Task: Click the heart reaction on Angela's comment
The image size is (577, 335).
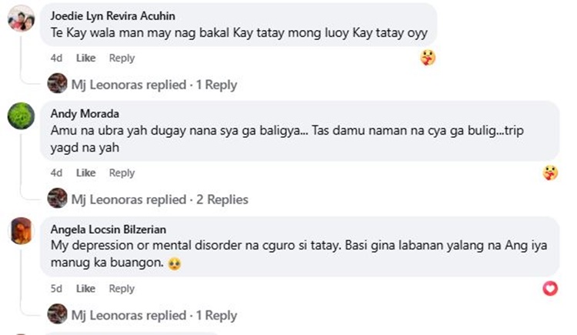Action: coord(550,288)
